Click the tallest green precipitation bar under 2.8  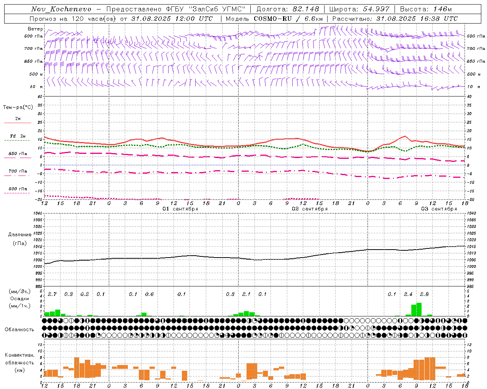[x=419, y=309]
